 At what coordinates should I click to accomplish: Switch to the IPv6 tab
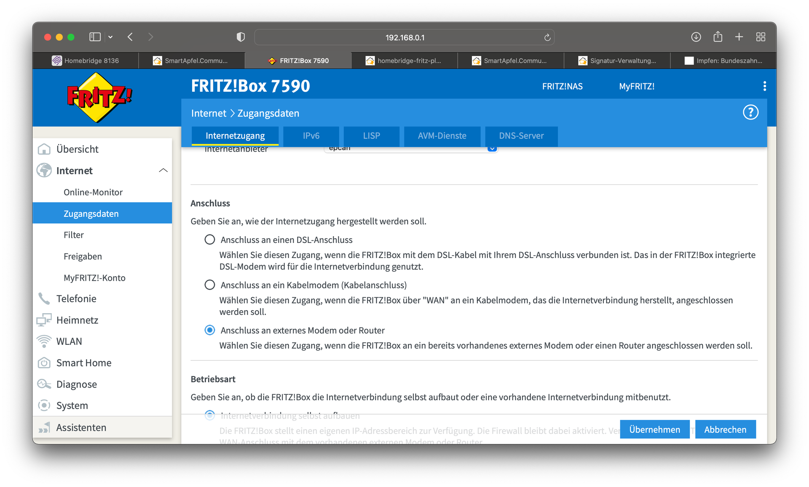[311, 136]
